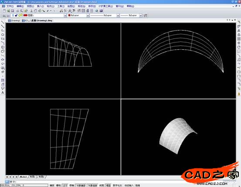241x187 pixels.
Task: Open the 视图 View menu
Action: click(31, 6)
